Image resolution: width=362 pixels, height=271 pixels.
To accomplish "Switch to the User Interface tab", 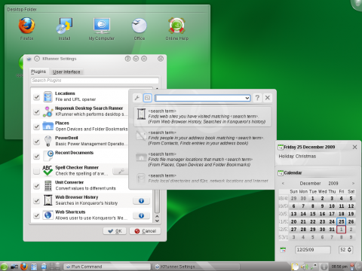I will click(66, 72).
